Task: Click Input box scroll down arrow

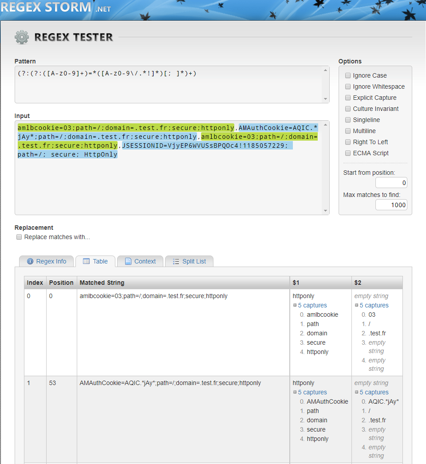Action: (x=325, y=211)
